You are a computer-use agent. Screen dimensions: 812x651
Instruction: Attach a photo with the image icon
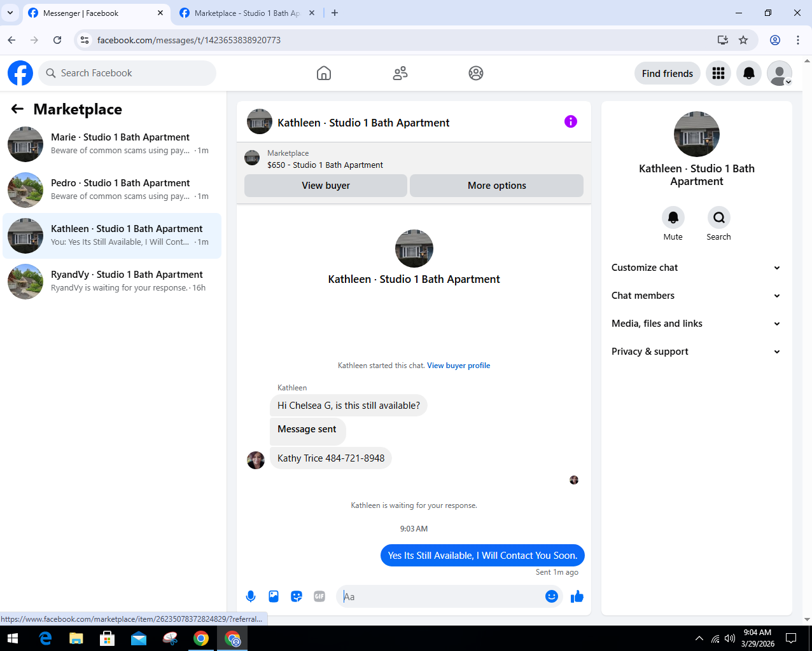[x=274, y=596]
